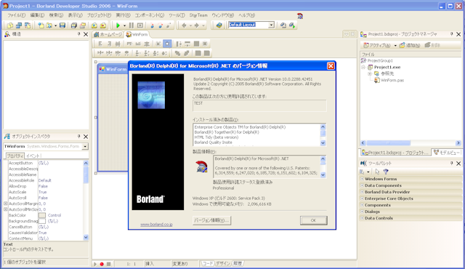465x269 pixels.
Task: Select WinForm.pas in the project tree
Action: pos(392,81)
